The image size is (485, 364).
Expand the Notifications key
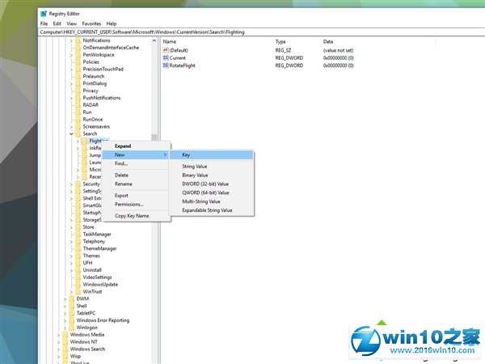[x=71, y=40]
